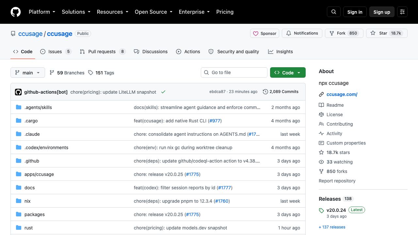Image resolution: width=418 pixels, height=235 pixels.
Task: Click the link icon beside ccusage.com
Action: coord(321,94)
